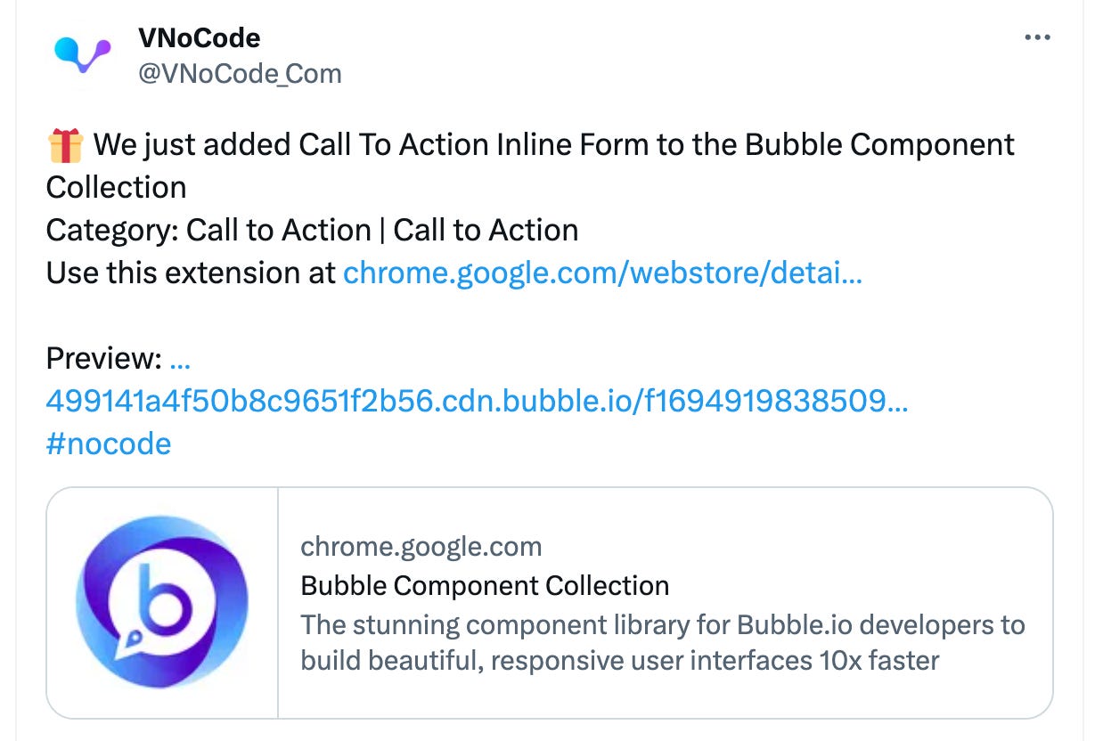1103x741 pixels.
Task: Click the Category line in the tweet
Action: 312,230
